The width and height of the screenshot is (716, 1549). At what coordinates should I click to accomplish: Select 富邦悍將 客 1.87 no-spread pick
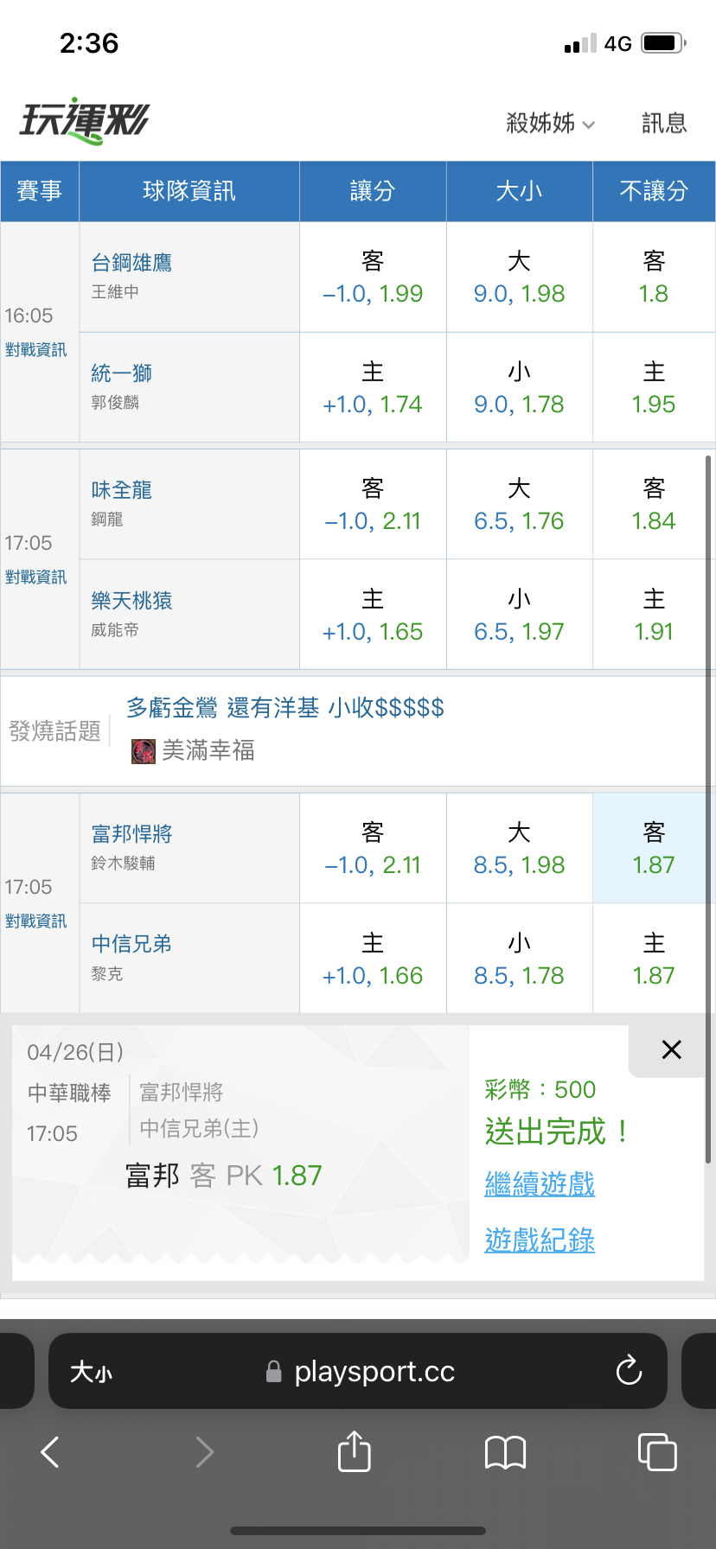pyautogui.click(x=654, y=848)
